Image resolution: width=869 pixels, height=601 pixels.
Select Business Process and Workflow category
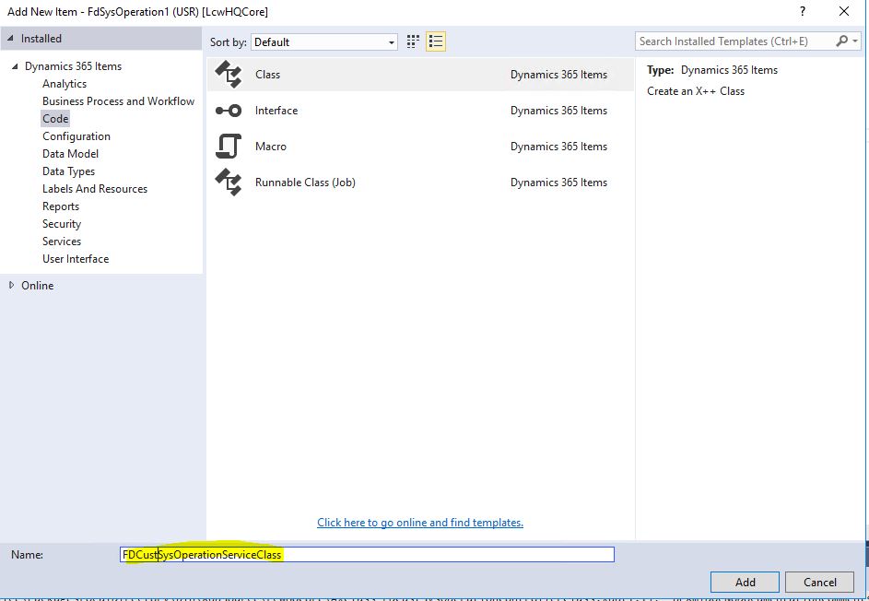point(119,101)
